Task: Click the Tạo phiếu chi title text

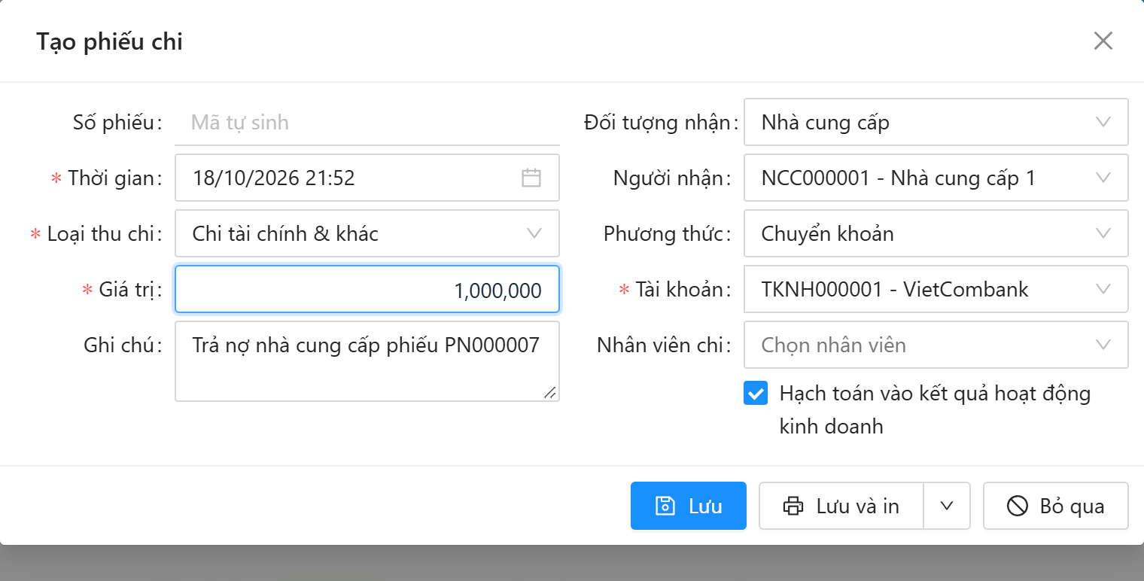Action: pyautogui.click(x=109, y=41)
